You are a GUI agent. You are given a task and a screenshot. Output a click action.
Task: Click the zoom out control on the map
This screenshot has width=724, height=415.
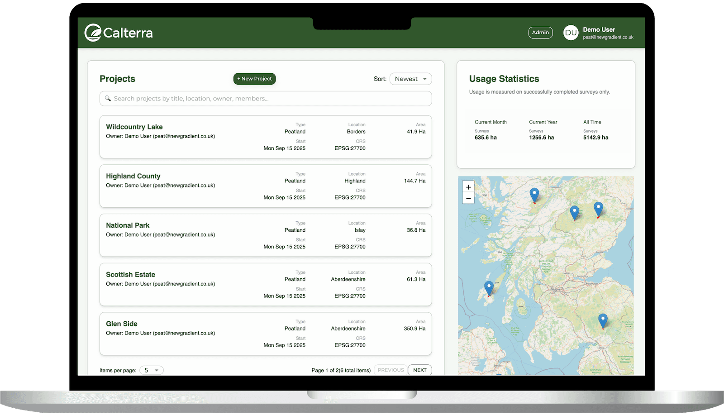coord(468,198)
